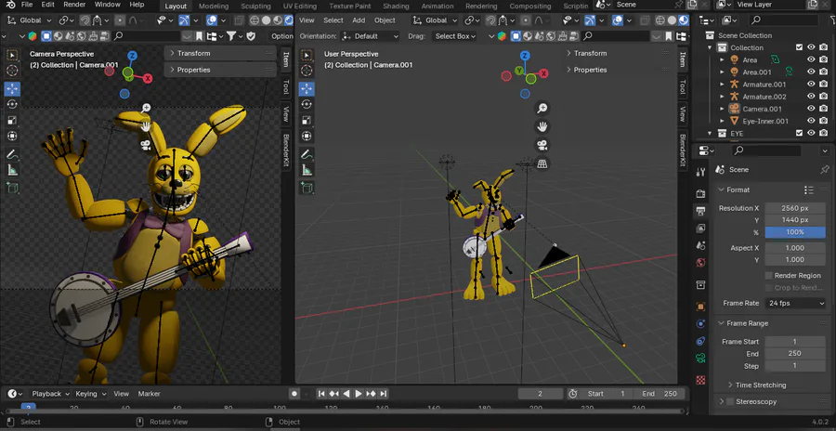The height and width of the screenshot is (431, 836).
Task: Click the timeline playhead at frame 2
Action: click(x=28, y=408)
